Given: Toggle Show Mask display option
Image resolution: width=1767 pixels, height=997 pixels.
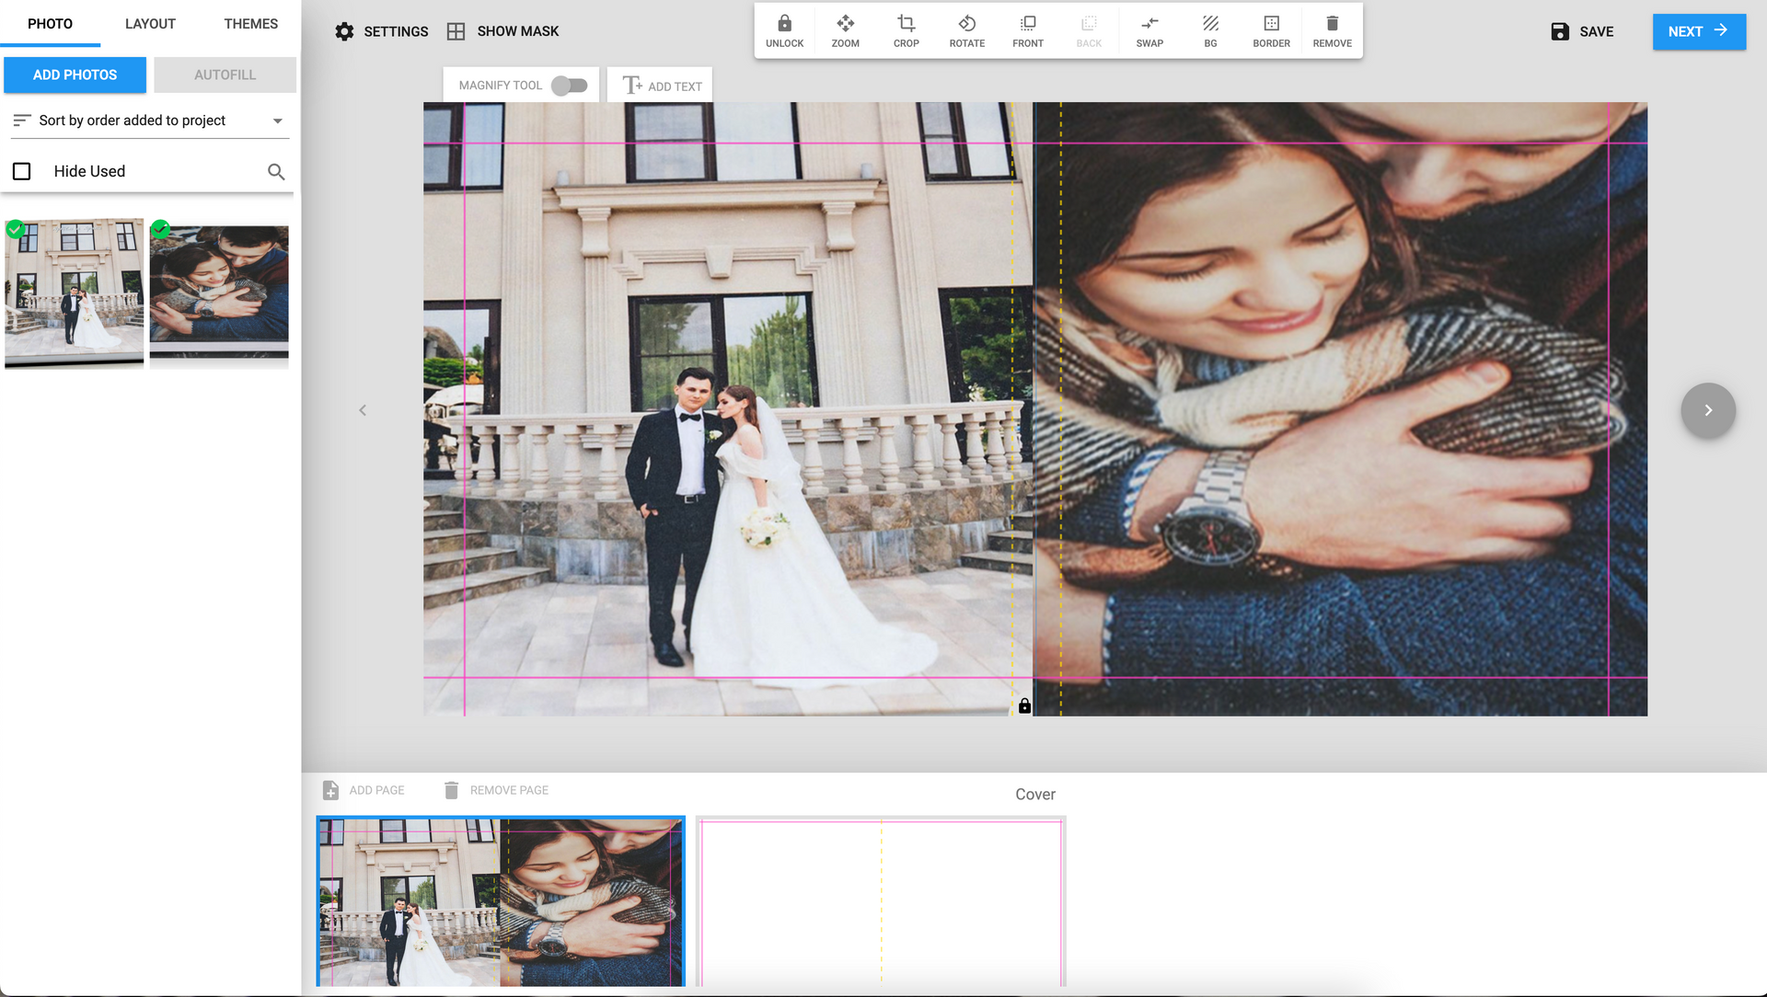Looking at the screenshot, I should [x=503, y=31].
